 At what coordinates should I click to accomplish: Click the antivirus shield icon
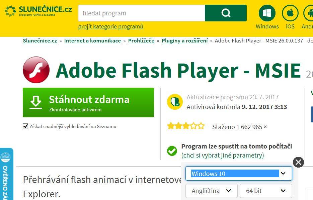tap(175, 102)
